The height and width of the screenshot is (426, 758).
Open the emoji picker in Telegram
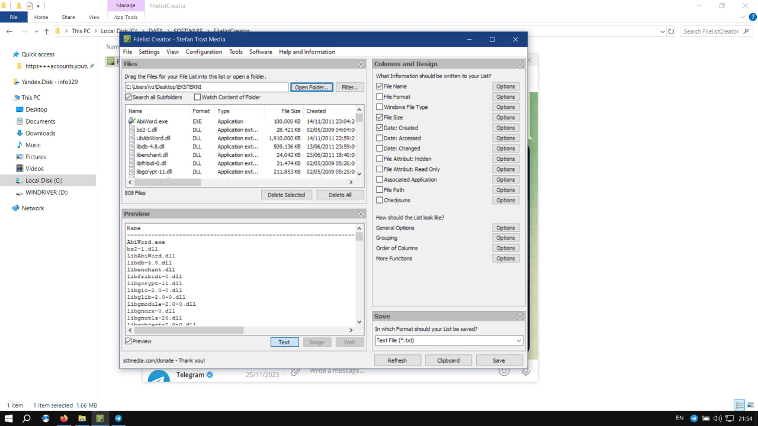coord(504,371)
